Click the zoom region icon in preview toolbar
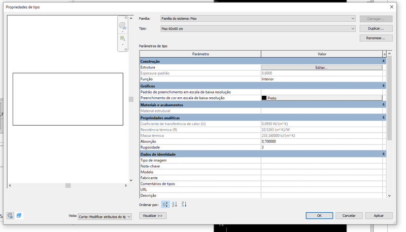406x232 pixels. coord(122,38)
